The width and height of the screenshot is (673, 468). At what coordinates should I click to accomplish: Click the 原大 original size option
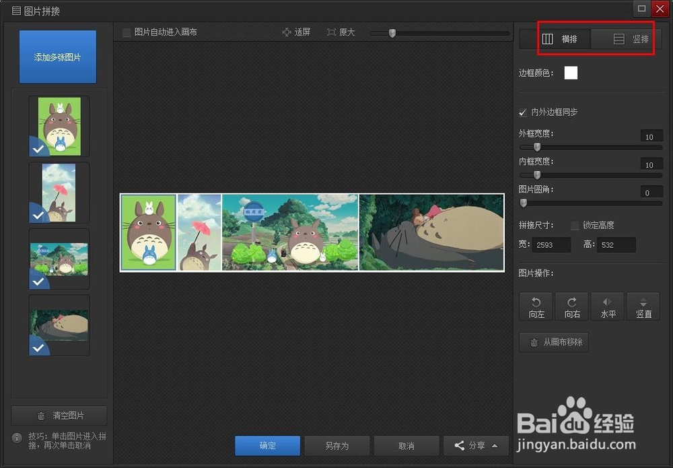[341, 32]
